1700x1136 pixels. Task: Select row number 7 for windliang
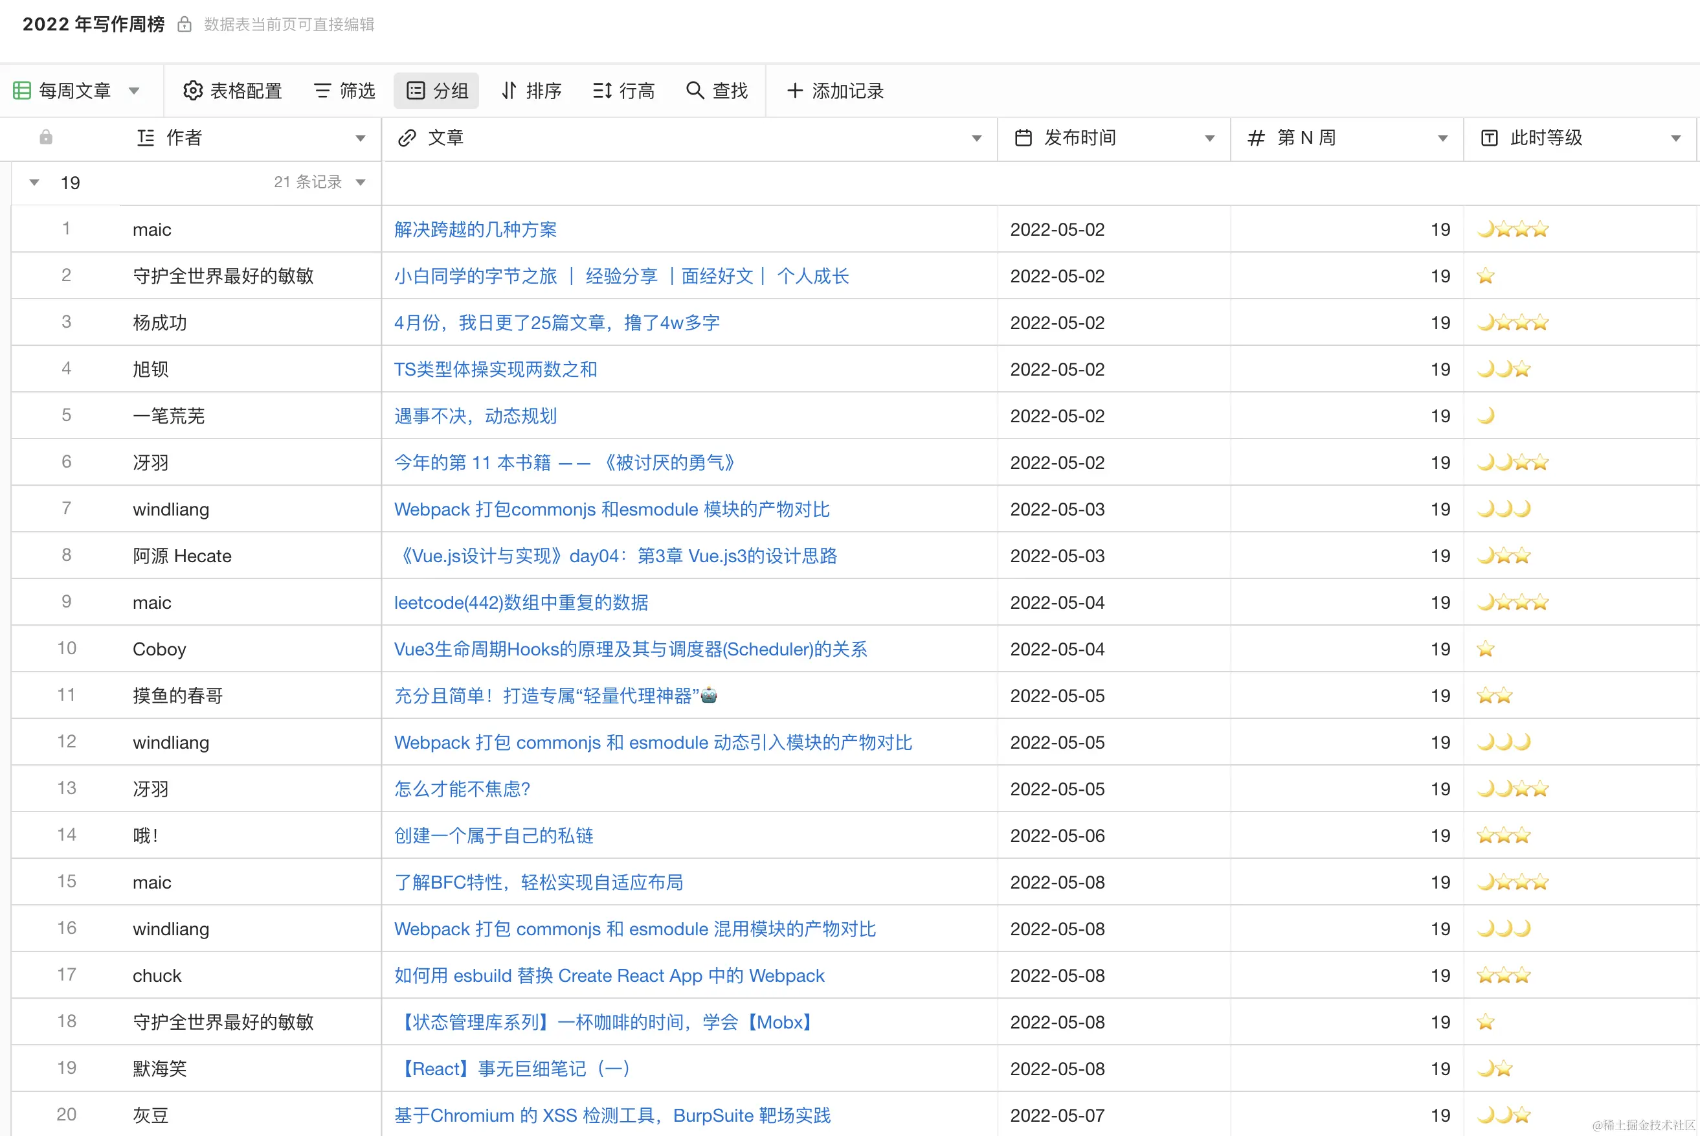tap(66, 508)
